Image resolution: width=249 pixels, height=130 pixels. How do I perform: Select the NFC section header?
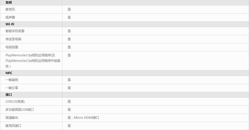pyautogui.click(x=9, y=73)
